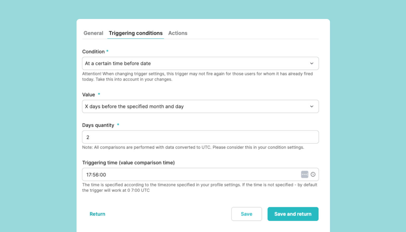This screenshot has width=406, height=232.
Task: Switch to the Actions tab
Action: [x=178, y=33]
